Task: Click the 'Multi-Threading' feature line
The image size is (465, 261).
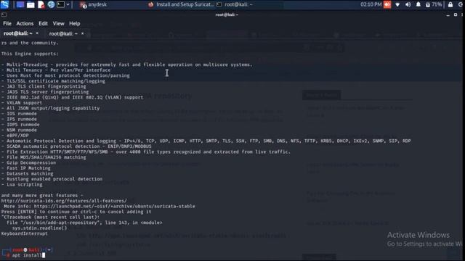Action: pos(126,65)
